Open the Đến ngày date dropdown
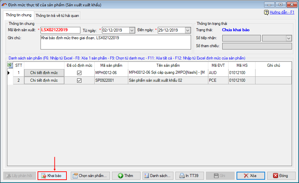 click(x=188, y=30)
